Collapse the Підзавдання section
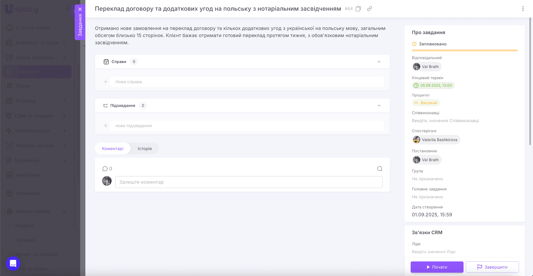Image resolution: width=533 pixels, height=276 pixels. click(x=379, y=106)
